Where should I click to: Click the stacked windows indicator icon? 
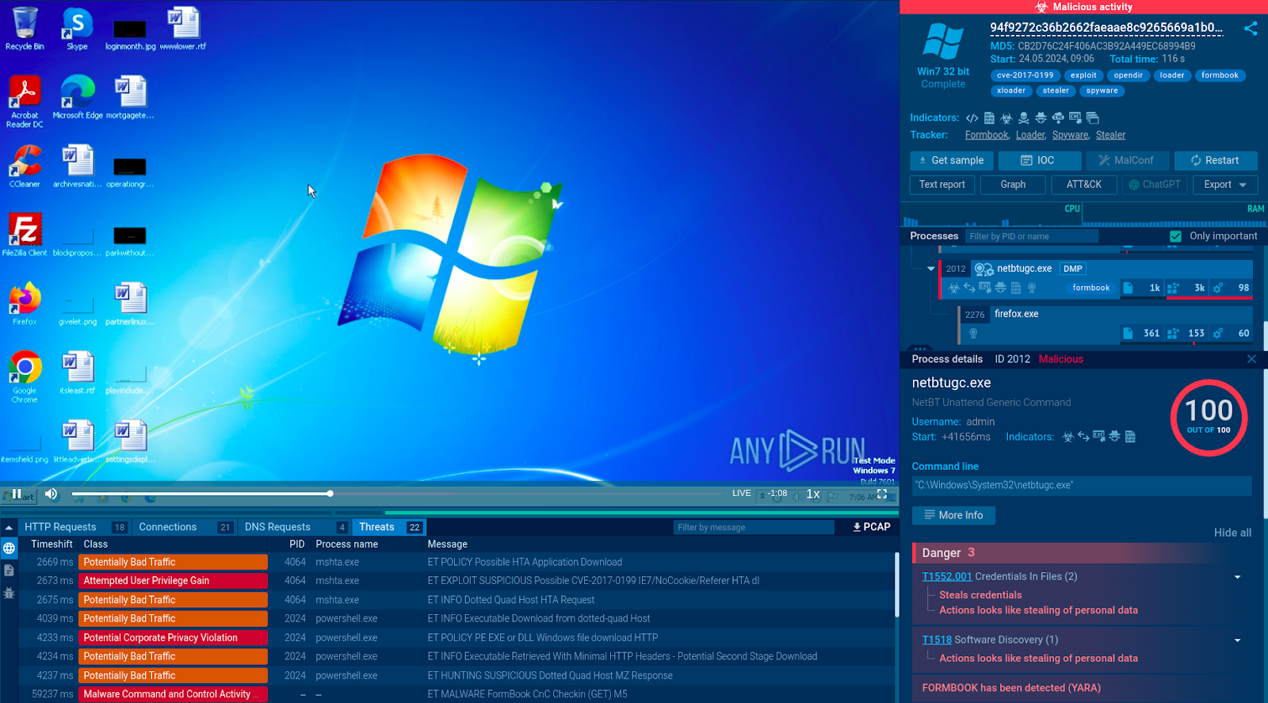(x=1092, y=118)
